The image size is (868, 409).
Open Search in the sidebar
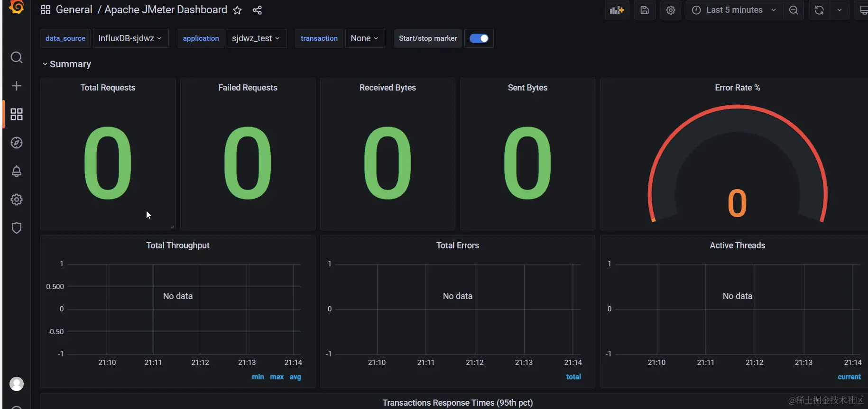pyautogui.click(x=17, y=57)
